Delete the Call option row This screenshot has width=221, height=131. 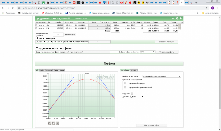[180, 25]
